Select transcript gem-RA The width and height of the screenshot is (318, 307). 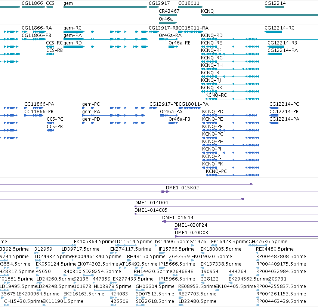pos(105,39)
